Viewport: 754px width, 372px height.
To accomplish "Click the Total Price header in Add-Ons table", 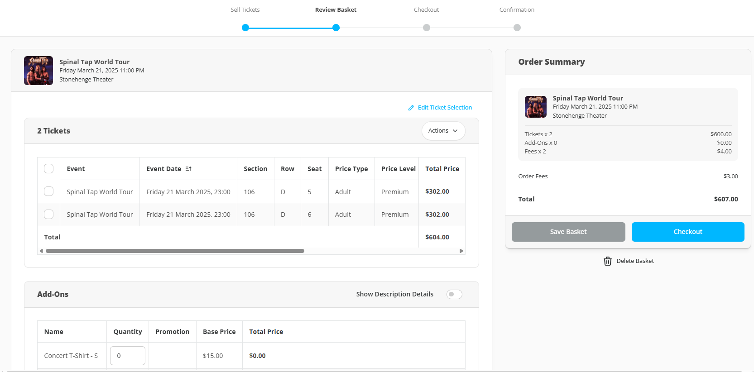I will pyautogui.click(x=266, y=332).
